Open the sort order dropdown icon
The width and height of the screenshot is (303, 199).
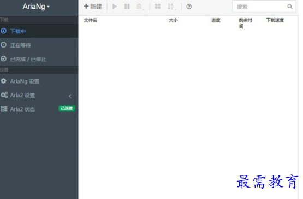point(171,7)
